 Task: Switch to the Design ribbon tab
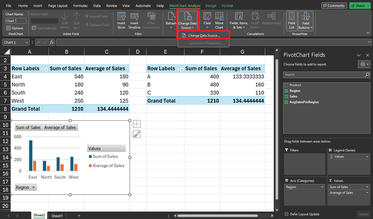click(211, 6)
